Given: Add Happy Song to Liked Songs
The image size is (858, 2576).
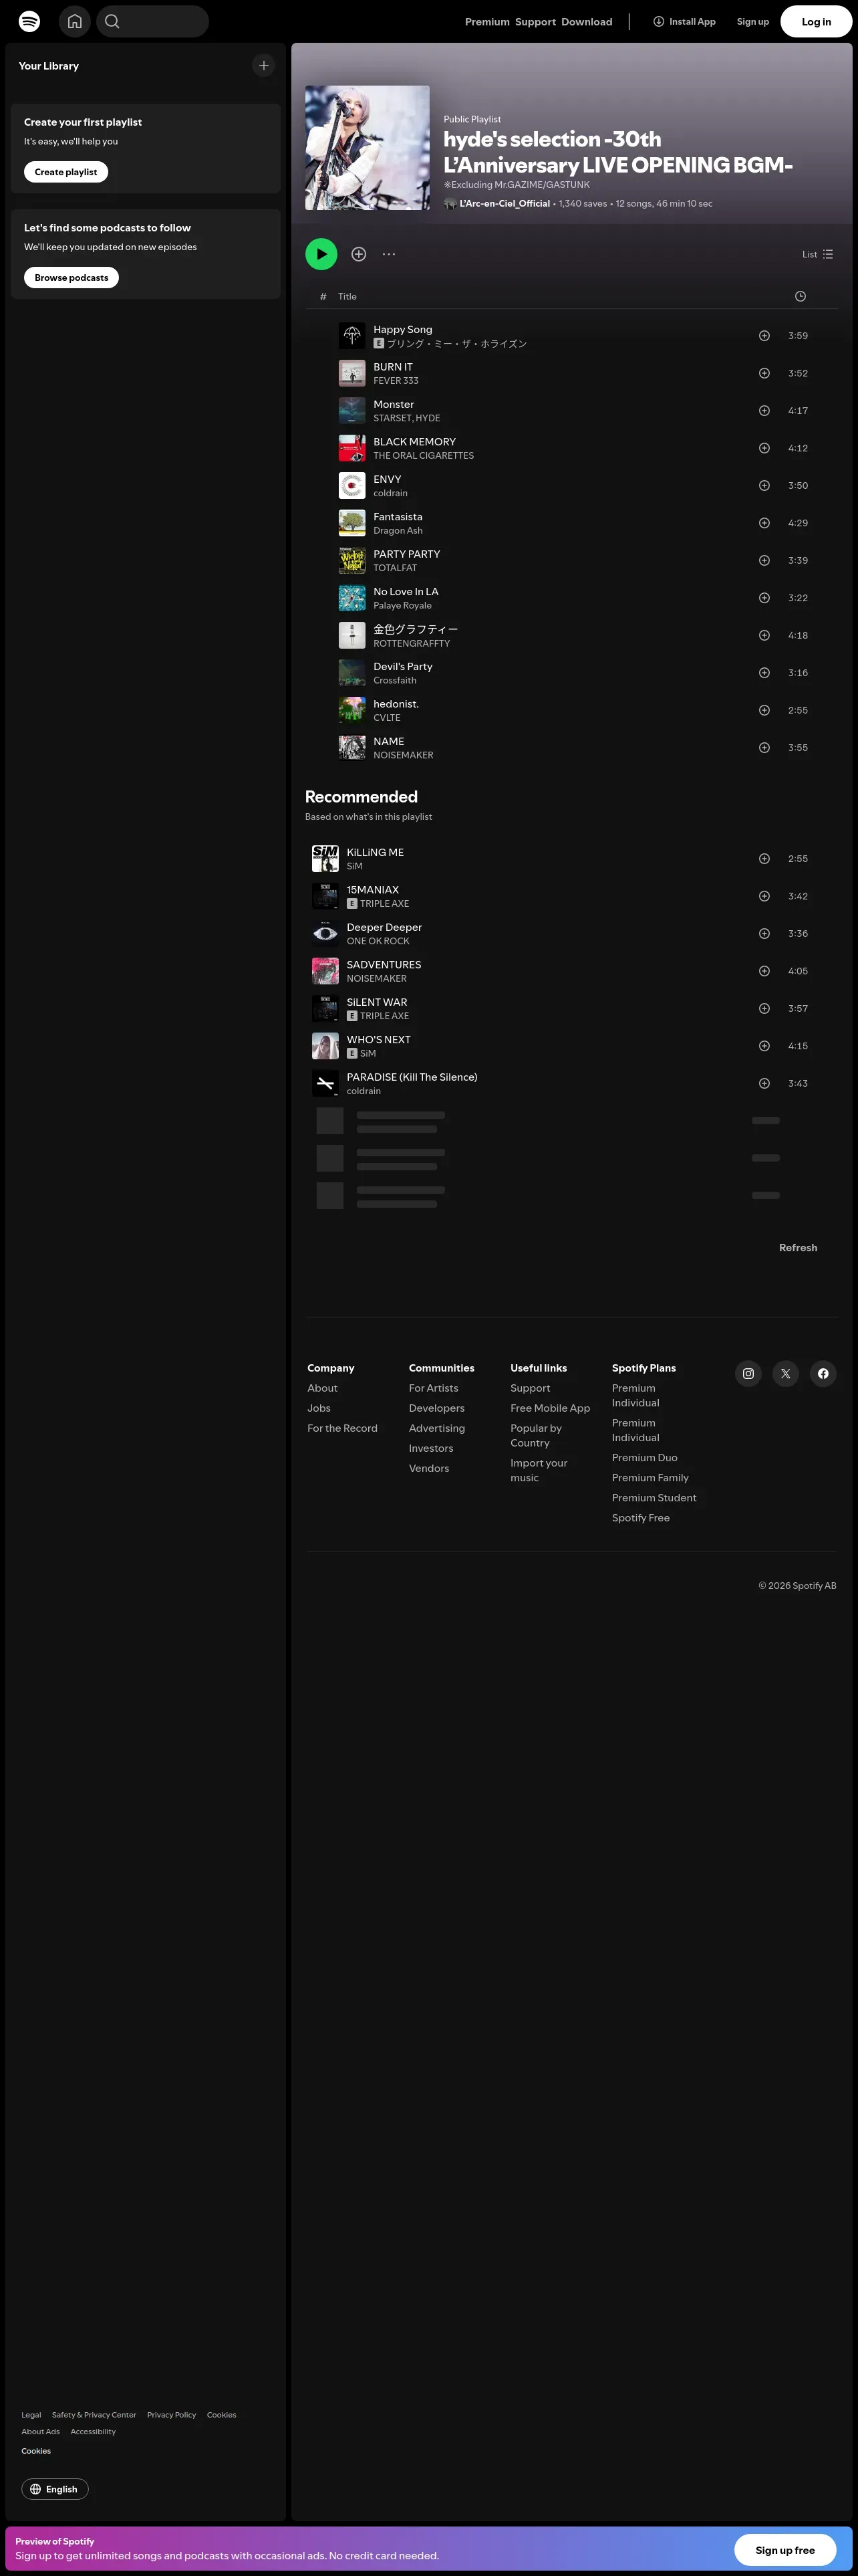Looking at the screenshot, I should point(764,336).
